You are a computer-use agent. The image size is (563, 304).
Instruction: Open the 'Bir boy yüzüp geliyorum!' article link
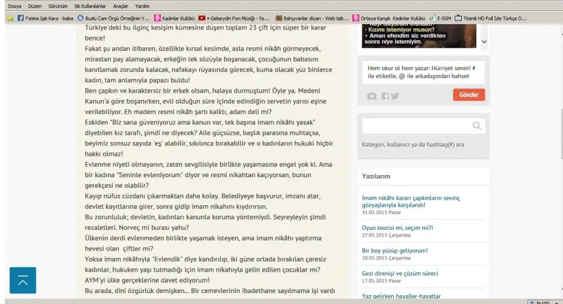(395, 250)
